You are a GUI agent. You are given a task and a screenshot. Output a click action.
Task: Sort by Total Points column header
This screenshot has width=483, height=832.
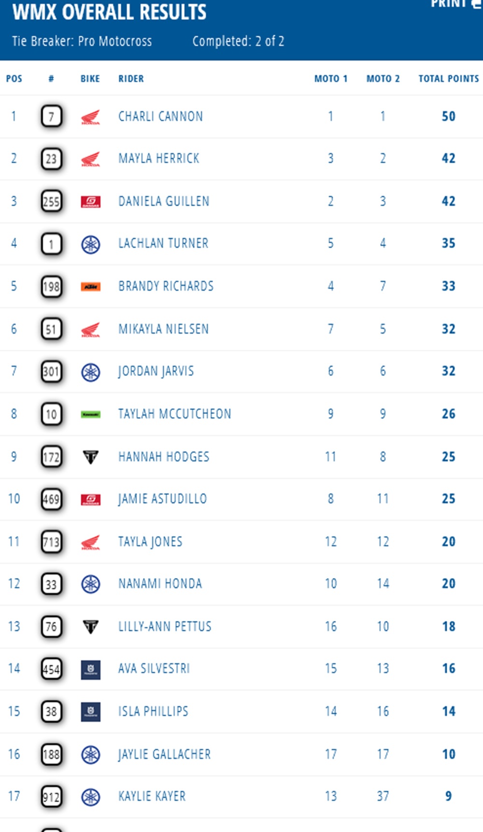(449, 79)
